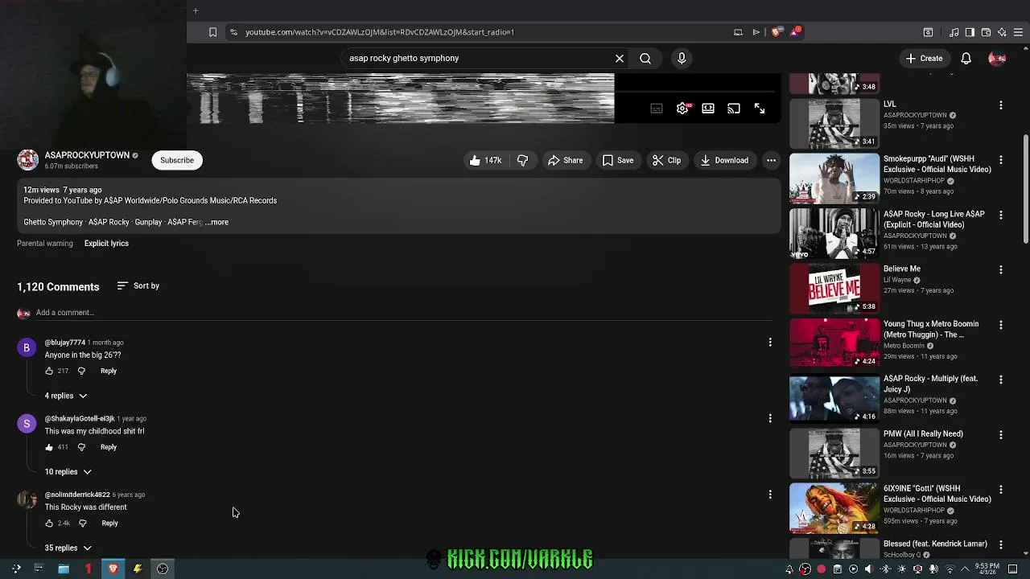
Task: Switch to Brave browser taskbar icon
Action: click(113, 569)
